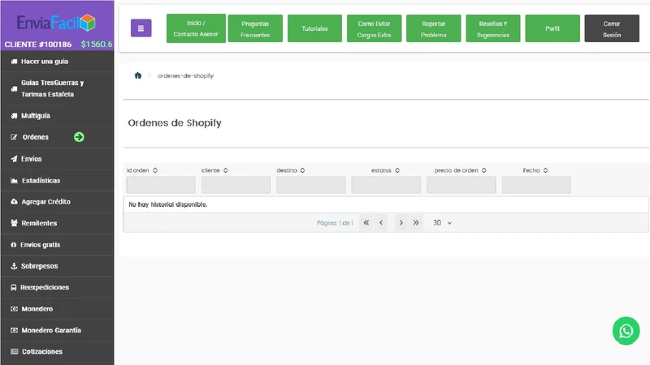
Task: Open the Monedero page
Action: [x=58, y=309]
